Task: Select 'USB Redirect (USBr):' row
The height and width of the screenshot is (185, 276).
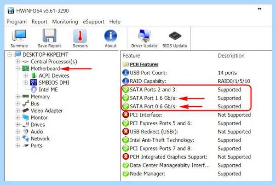Action: [187, 132]
